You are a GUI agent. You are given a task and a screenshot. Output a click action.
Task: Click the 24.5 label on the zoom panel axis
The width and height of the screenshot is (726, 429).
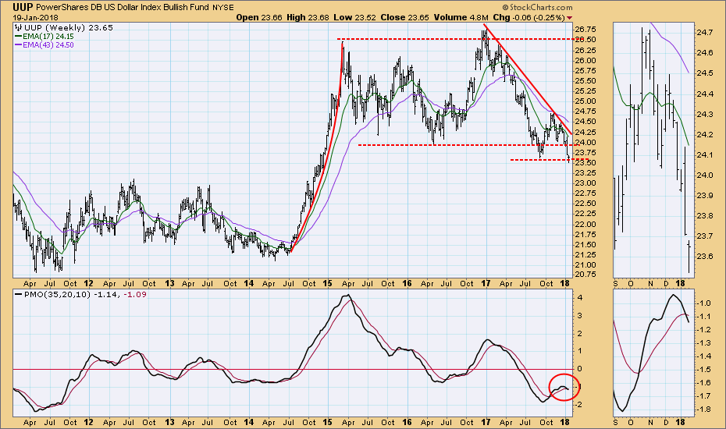(704, 73)
